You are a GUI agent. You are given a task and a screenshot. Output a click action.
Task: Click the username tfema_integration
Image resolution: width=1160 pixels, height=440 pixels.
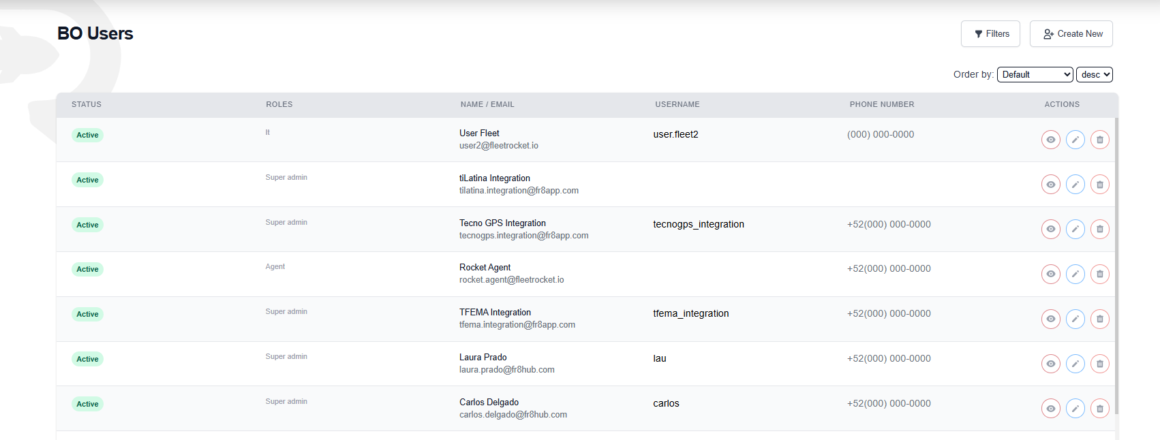[691, 313]
